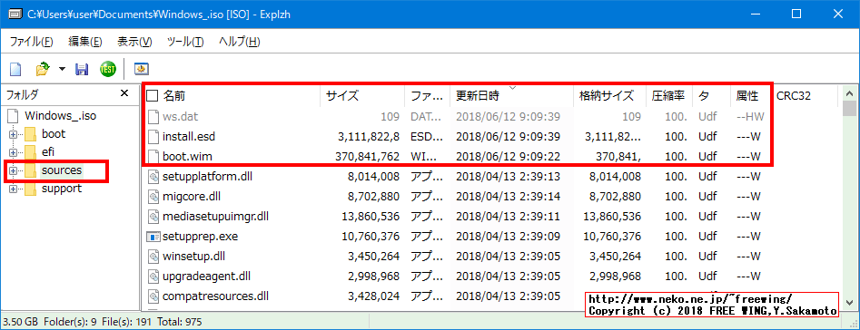Screen dimensions: 860x330
Task: Click status bar text 3.50 GB Folder(s): 9
Action: click(51, 321)
